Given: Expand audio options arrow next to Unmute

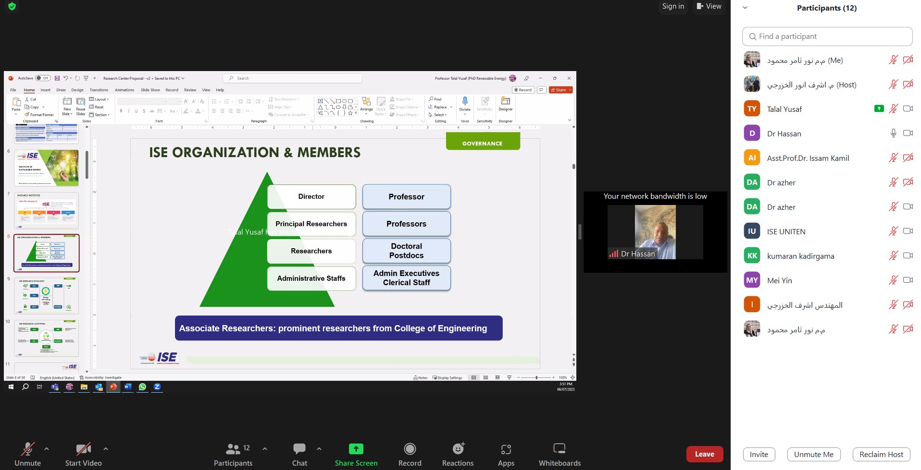Looking at the screenshot, I should tap(47, 449).
